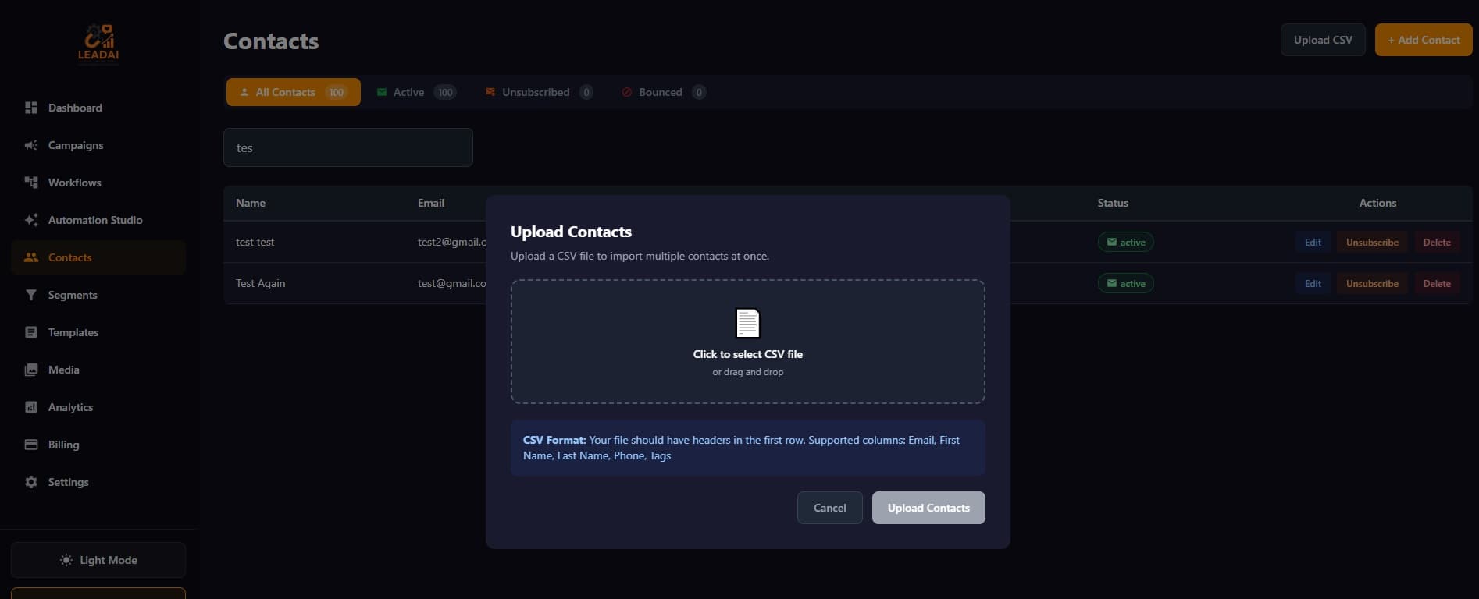Click the Upload Contacts submit button

[x=928, y=508]
